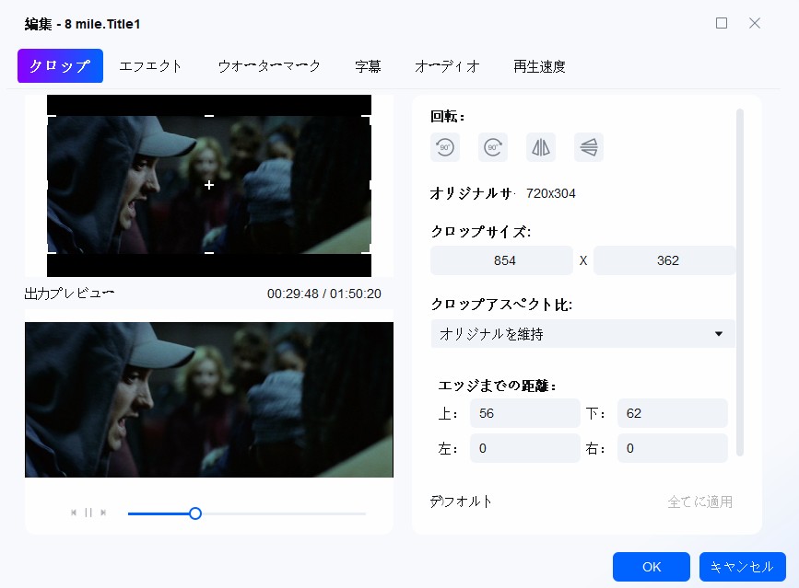Click crop width field showing 854

(502, 260)
